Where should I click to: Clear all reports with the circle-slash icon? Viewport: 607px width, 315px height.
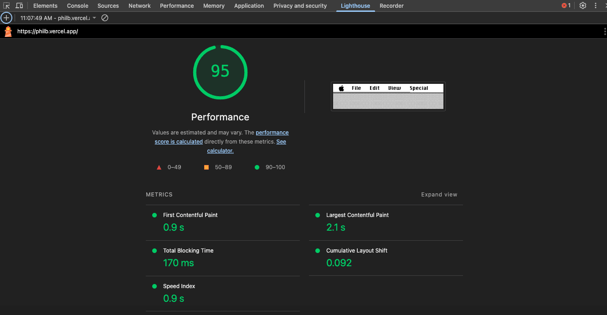pos(105,18)
